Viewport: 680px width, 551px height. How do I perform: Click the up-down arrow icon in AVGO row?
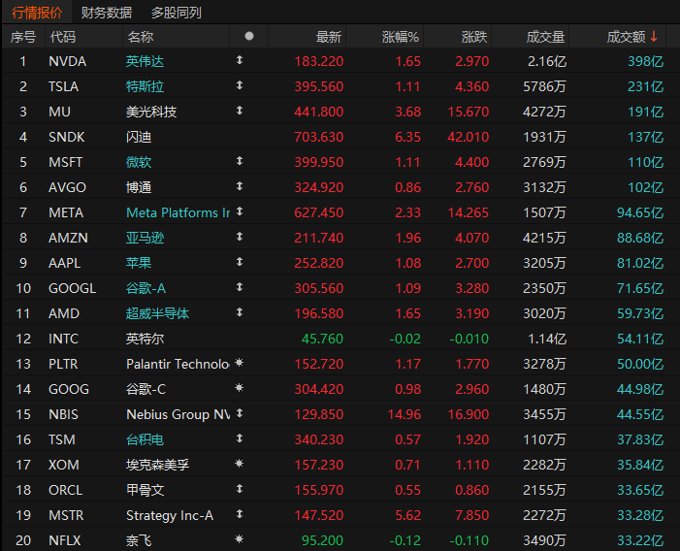point(240,186)
